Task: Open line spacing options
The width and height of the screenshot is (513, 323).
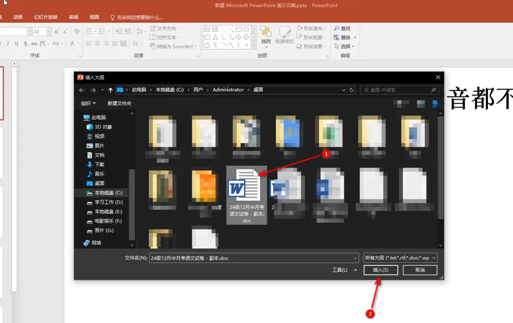Action: click(141, 31)
